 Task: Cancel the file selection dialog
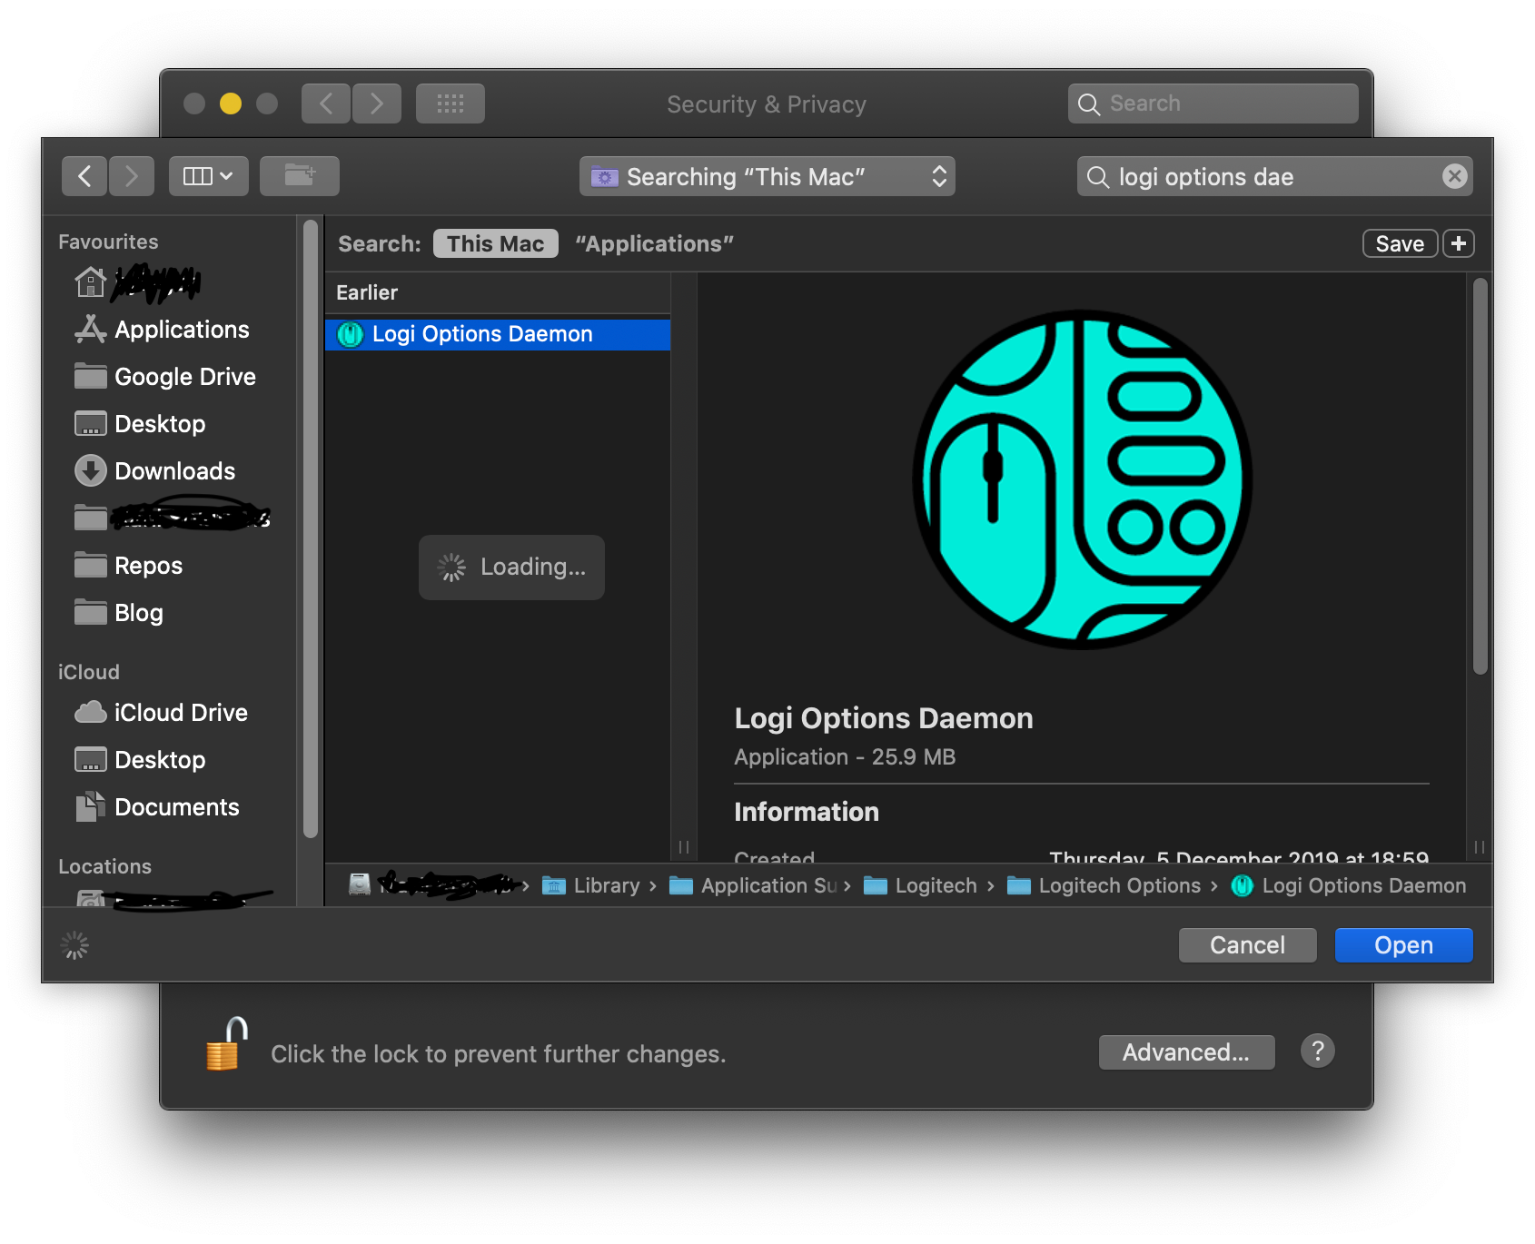[1246, 944]
